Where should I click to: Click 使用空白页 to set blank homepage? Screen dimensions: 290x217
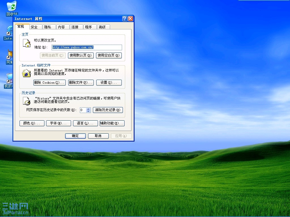pyautogui.click(x=109, y=55)
